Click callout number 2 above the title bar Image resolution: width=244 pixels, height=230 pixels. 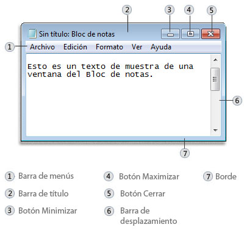127,10
